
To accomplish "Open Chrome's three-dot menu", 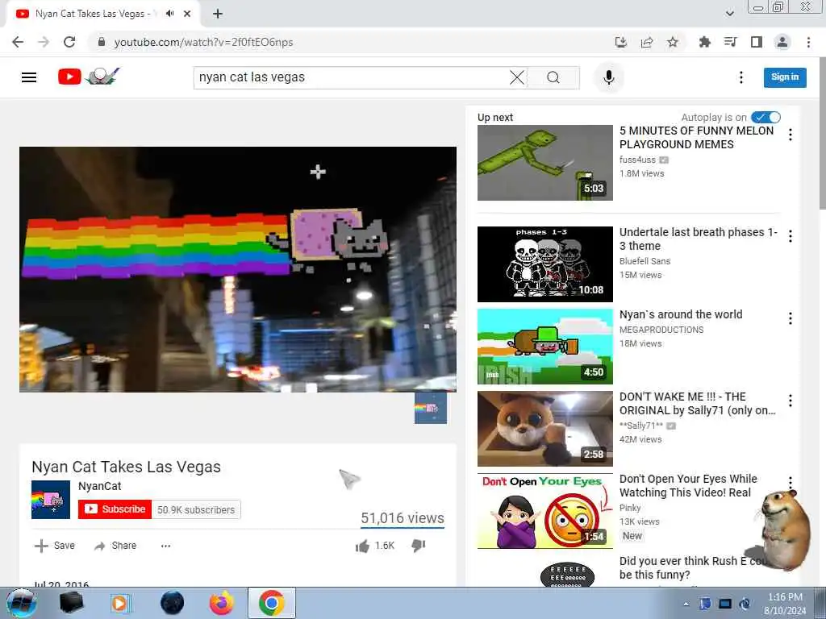I will (808, 42).
